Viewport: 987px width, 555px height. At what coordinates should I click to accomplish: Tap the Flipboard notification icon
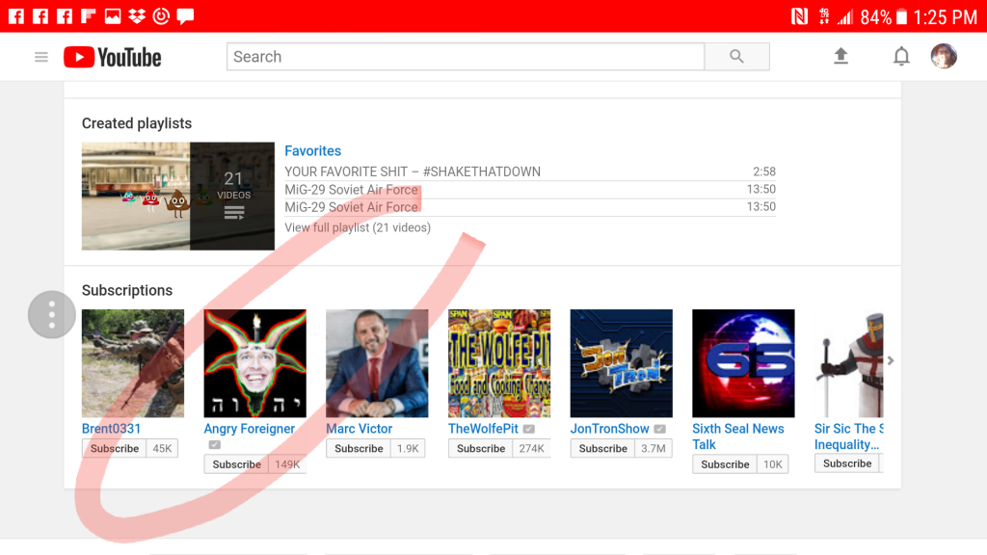pos(88,15)
